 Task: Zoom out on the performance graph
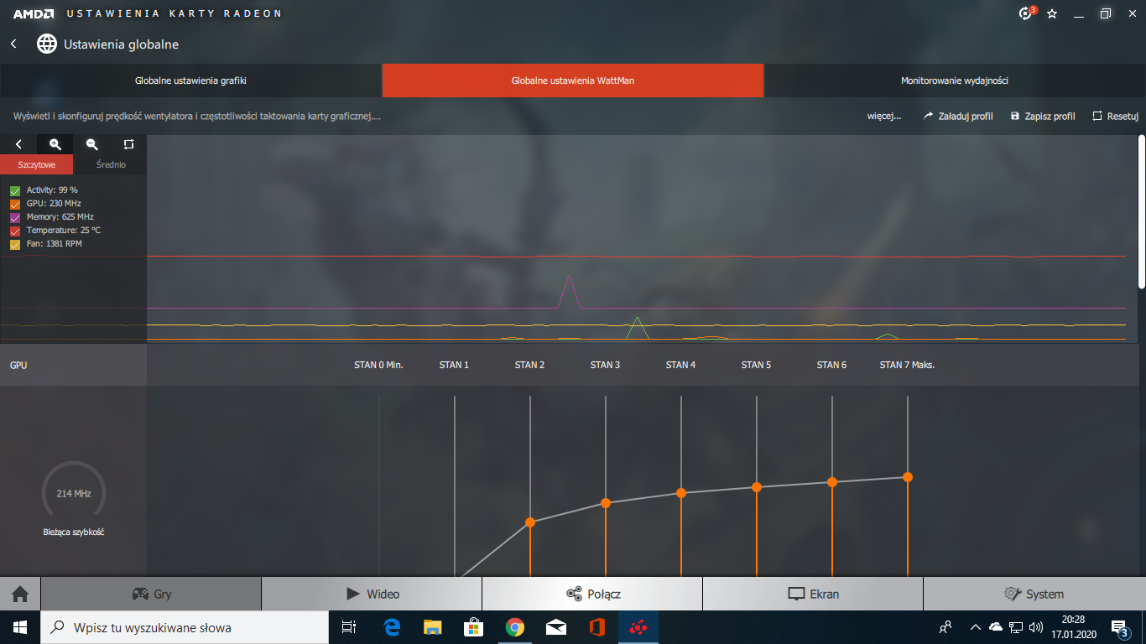pos(92,144)
